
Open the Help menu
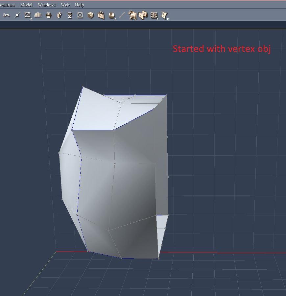(x=79, y=5)
